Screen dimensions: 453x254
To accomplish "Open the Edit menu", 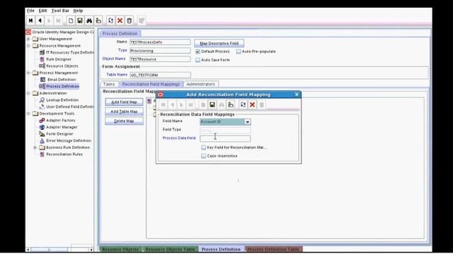I will pyautogui.click(x=42, y=11).
